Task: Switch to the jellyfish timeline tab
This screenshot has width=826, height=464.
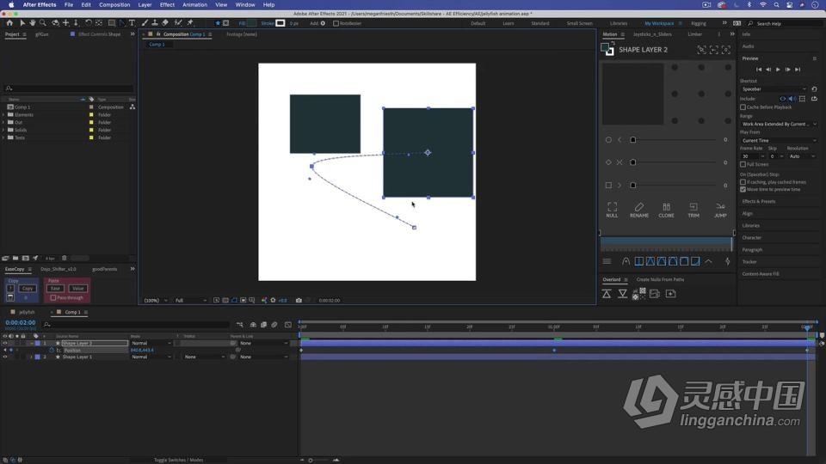Action: pyautogui.click(x=27, y=312)
